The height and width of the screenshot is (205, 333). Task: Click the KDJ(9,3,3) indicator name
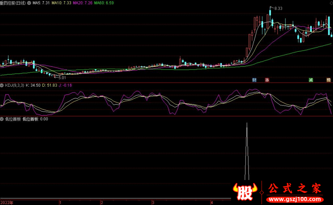click(15, 85)
